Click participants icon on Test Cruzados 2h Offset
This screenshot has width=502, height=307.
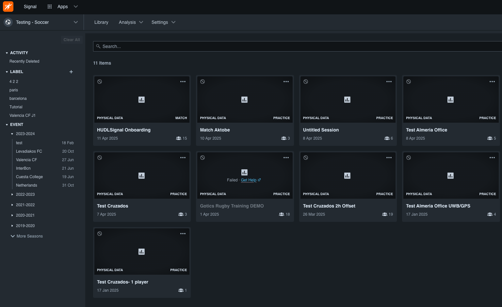385,214
